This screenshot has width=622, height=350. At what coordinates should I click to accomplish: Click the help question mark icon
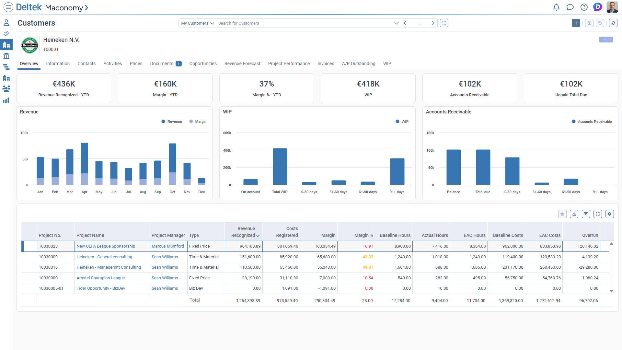(584, 7)
